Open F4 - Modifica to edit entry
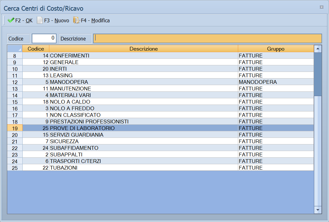 [x=91, y=20]
